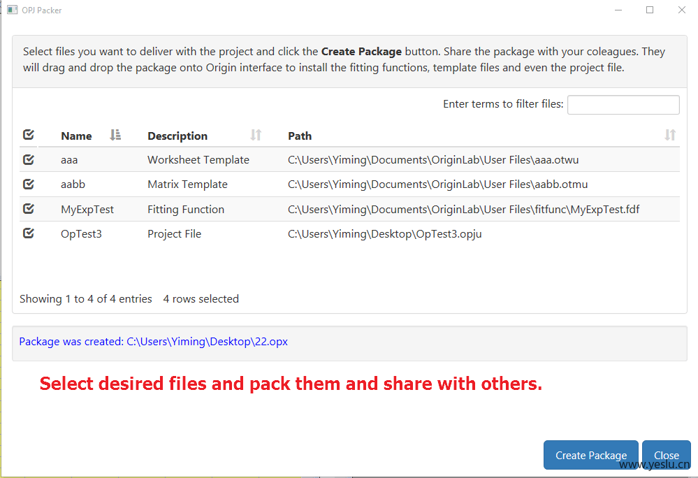
Task: Minimize the OPJ Packer window
Action: click(618, 10)
